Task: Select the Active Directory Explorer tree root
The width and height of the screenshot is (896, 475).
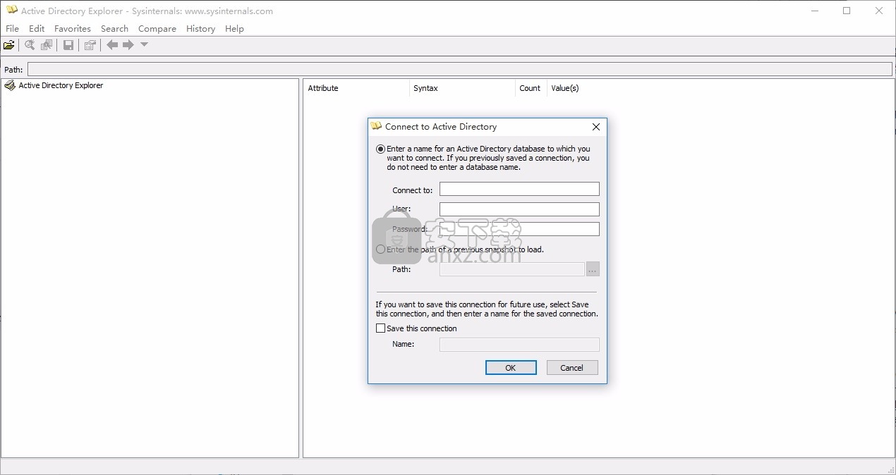Action: [x=61, y=85]
